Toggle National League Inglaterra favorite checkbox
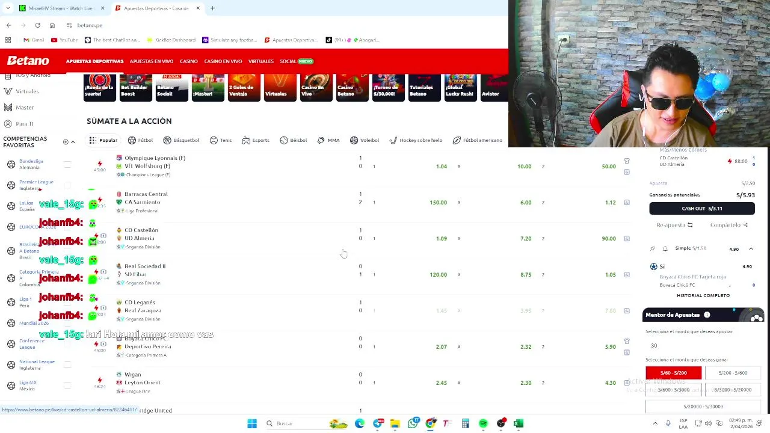This screenshot has height=433, width=770. [67, 364]
